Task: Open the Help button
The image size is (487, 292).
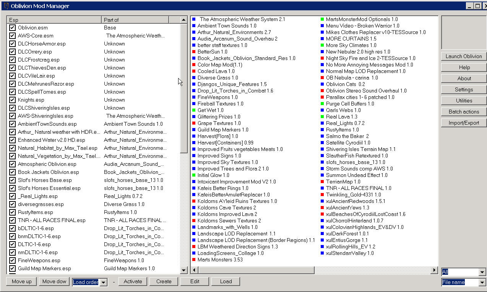Action: pyautogui.click(x=464, y=67)
